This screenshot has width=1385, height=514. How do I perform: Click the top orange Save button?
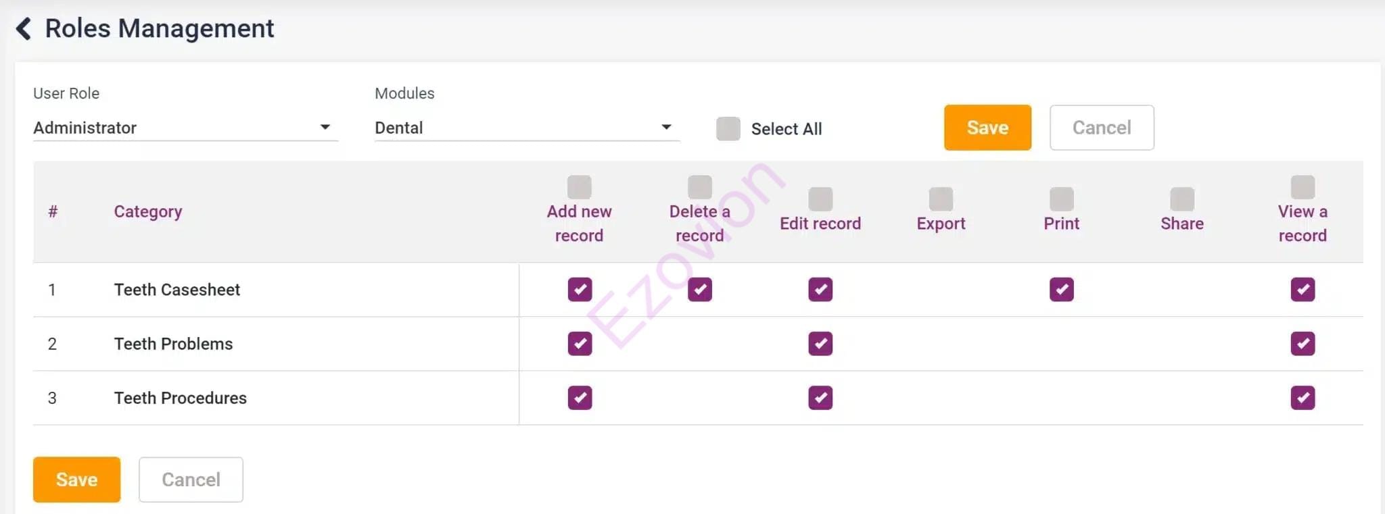(x=987, y=128)
